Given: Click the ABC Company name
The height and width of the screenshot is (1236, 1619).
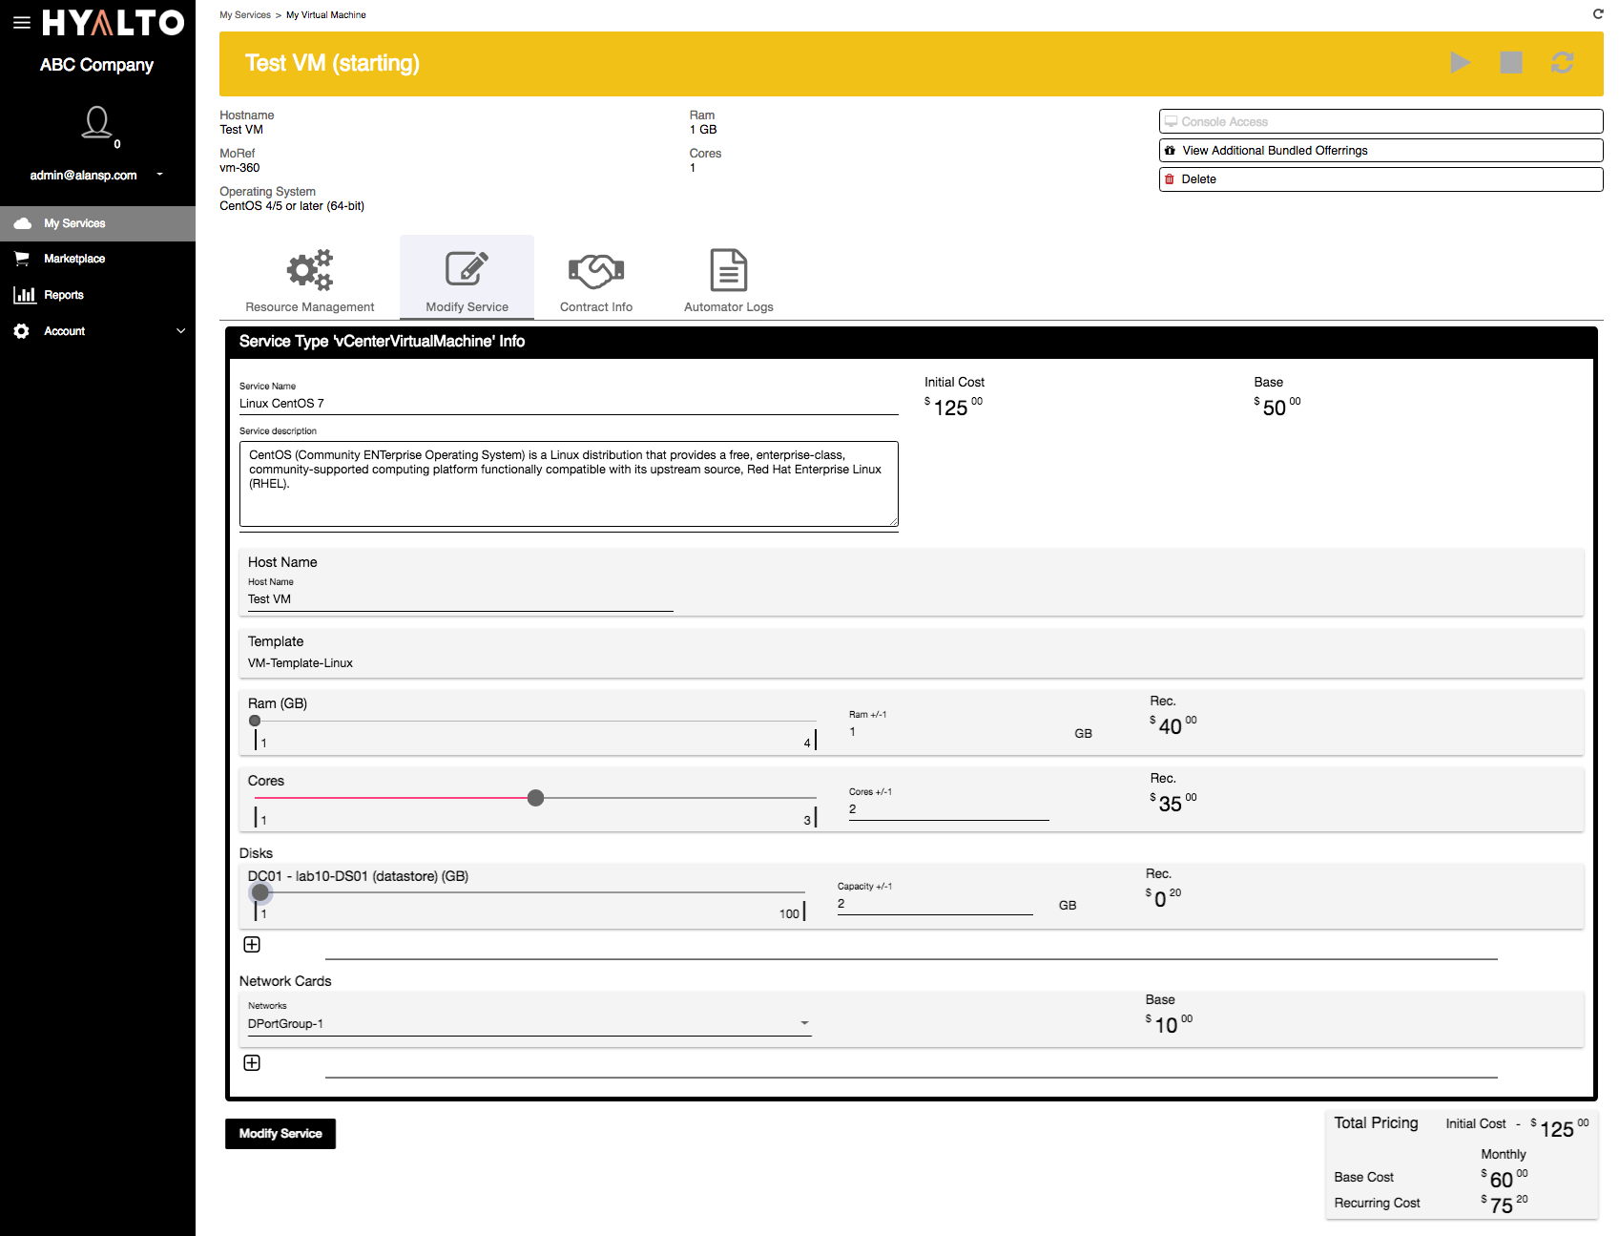Looking at the screenshot, I should (96, 65).
